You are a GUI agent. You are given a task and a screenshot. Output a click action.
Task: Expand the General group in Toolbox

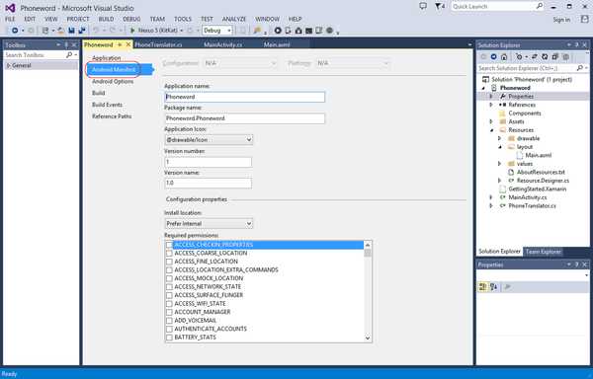click(8, 66)
